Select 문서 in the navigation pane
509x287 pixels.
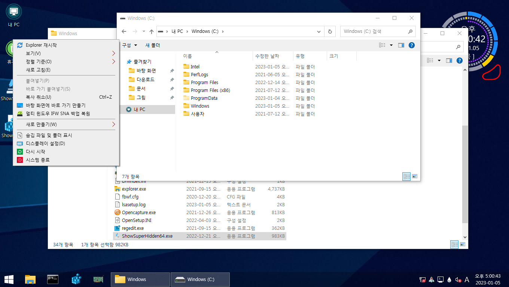click(141, 89)
